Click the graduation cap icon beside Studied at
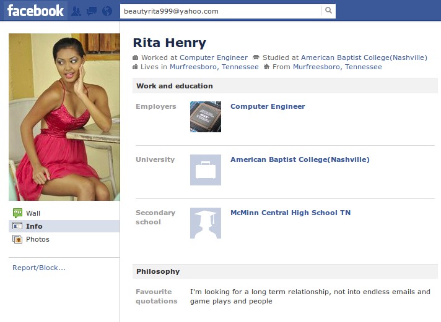This screenshot has height=322, width=441. 256,57
